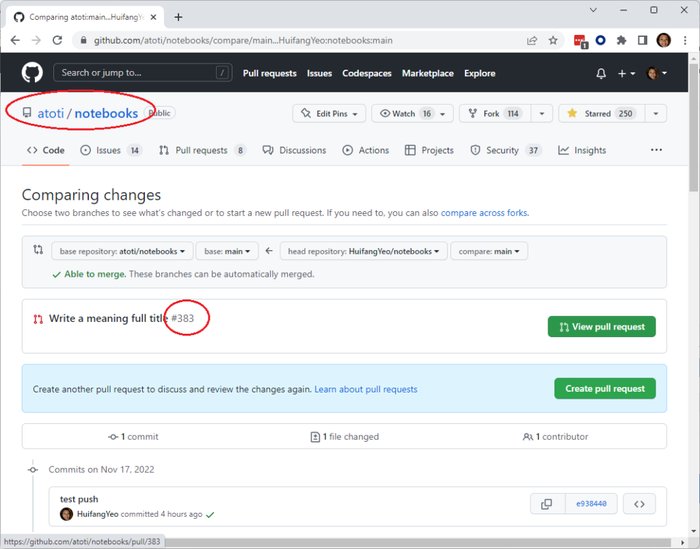Expand the base repository selector
Image resolution: width=700 pixels, height=549 pixels.
coord(122,252)
